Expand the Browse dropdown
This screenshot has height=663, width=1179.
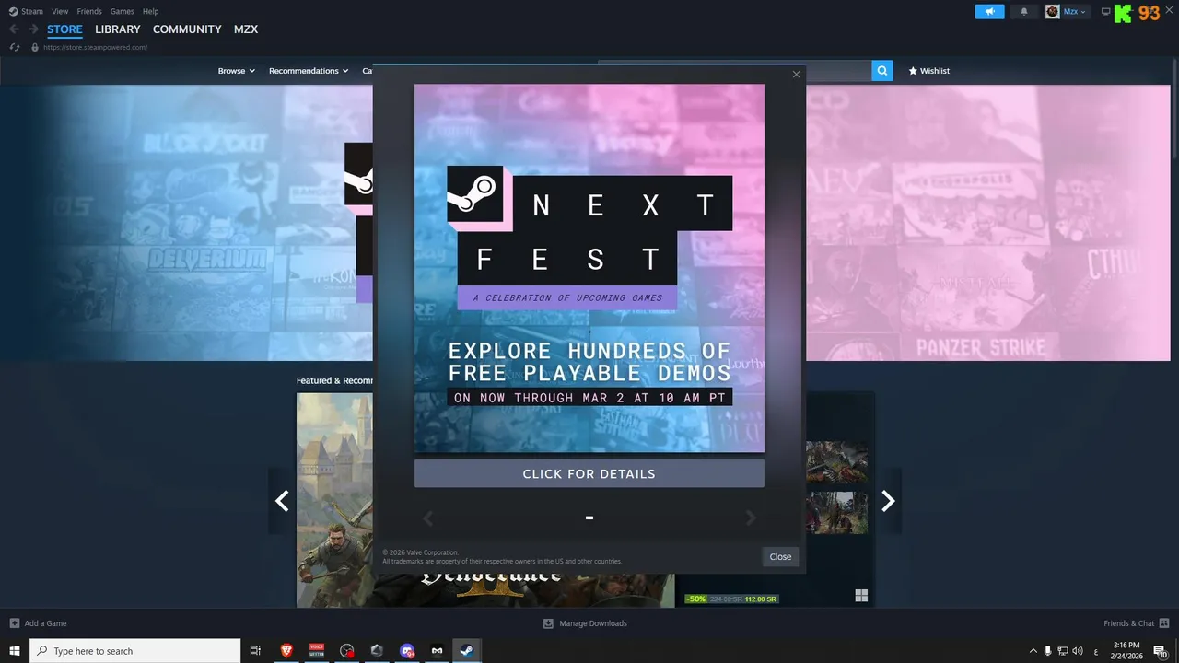[237, 71]
